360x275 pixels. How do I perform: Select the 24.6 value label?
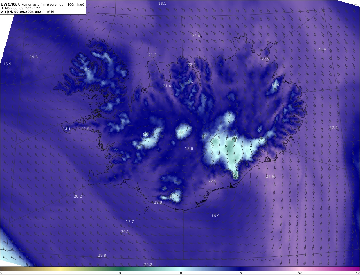point(270,177)
